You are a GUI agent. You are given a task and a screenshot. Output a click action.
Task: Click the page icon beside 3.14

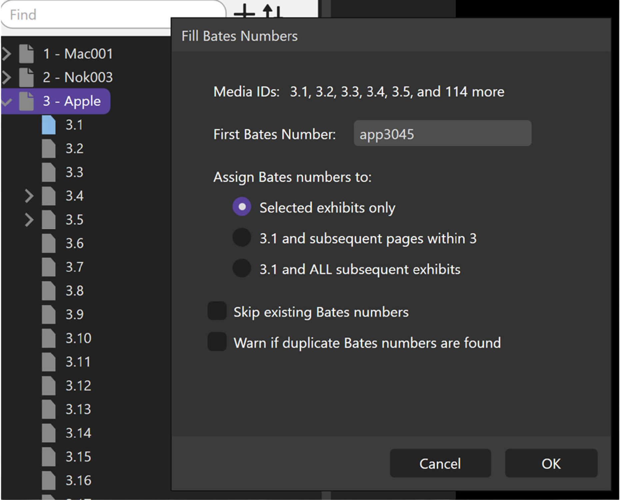click(49, 433)
